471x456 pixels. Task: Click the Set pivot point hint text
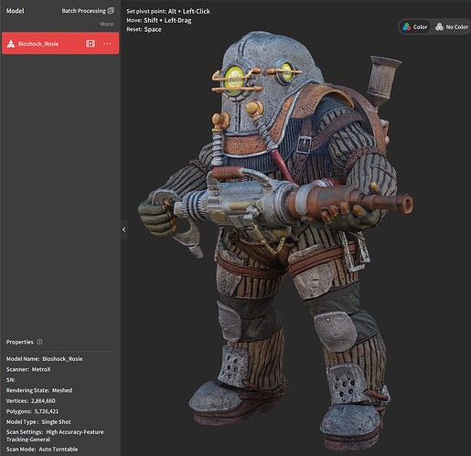click(168, 11)
